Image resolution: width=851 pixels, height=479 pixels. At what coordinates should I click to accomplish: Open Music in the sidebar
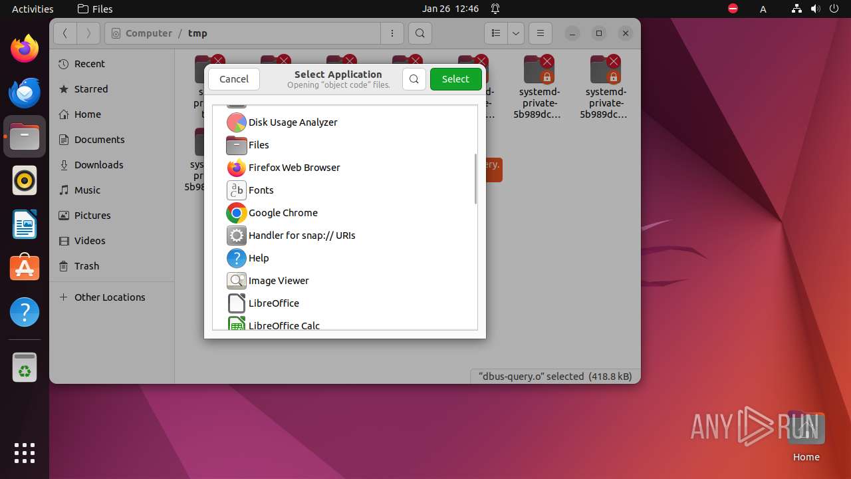click(112, 190)
